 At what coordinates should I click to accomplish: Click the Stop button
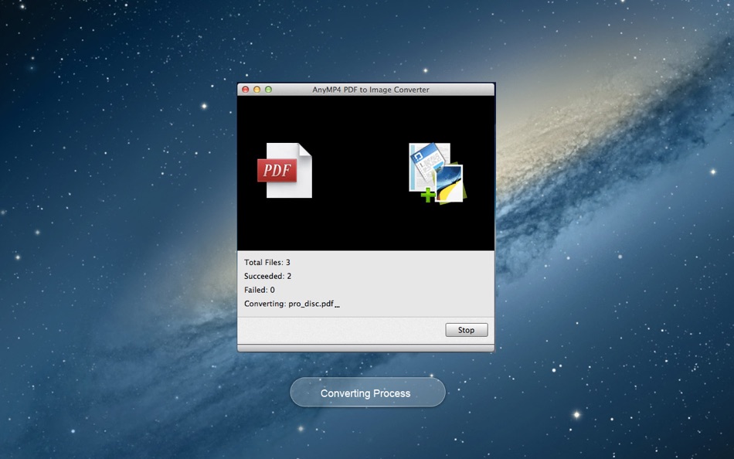coord(466,330)
